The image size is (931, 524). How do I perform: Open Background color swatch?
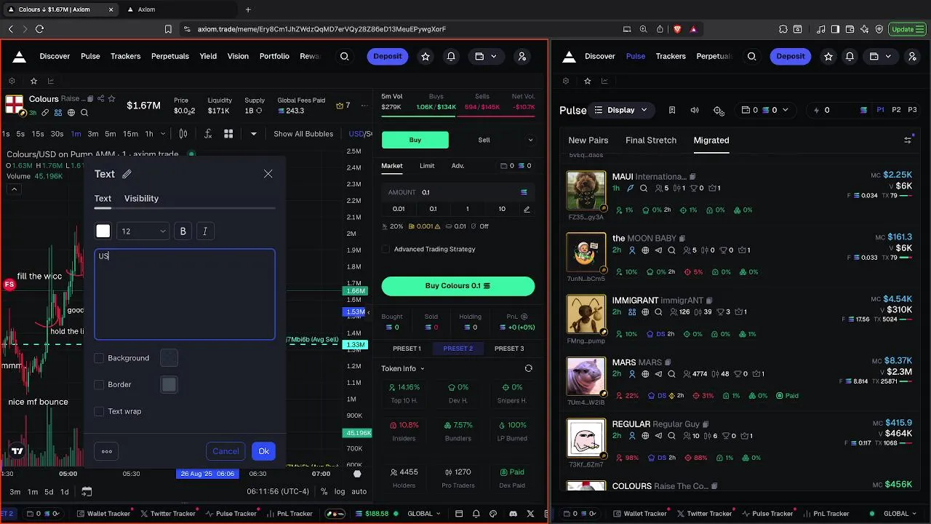tap(169, 358)
